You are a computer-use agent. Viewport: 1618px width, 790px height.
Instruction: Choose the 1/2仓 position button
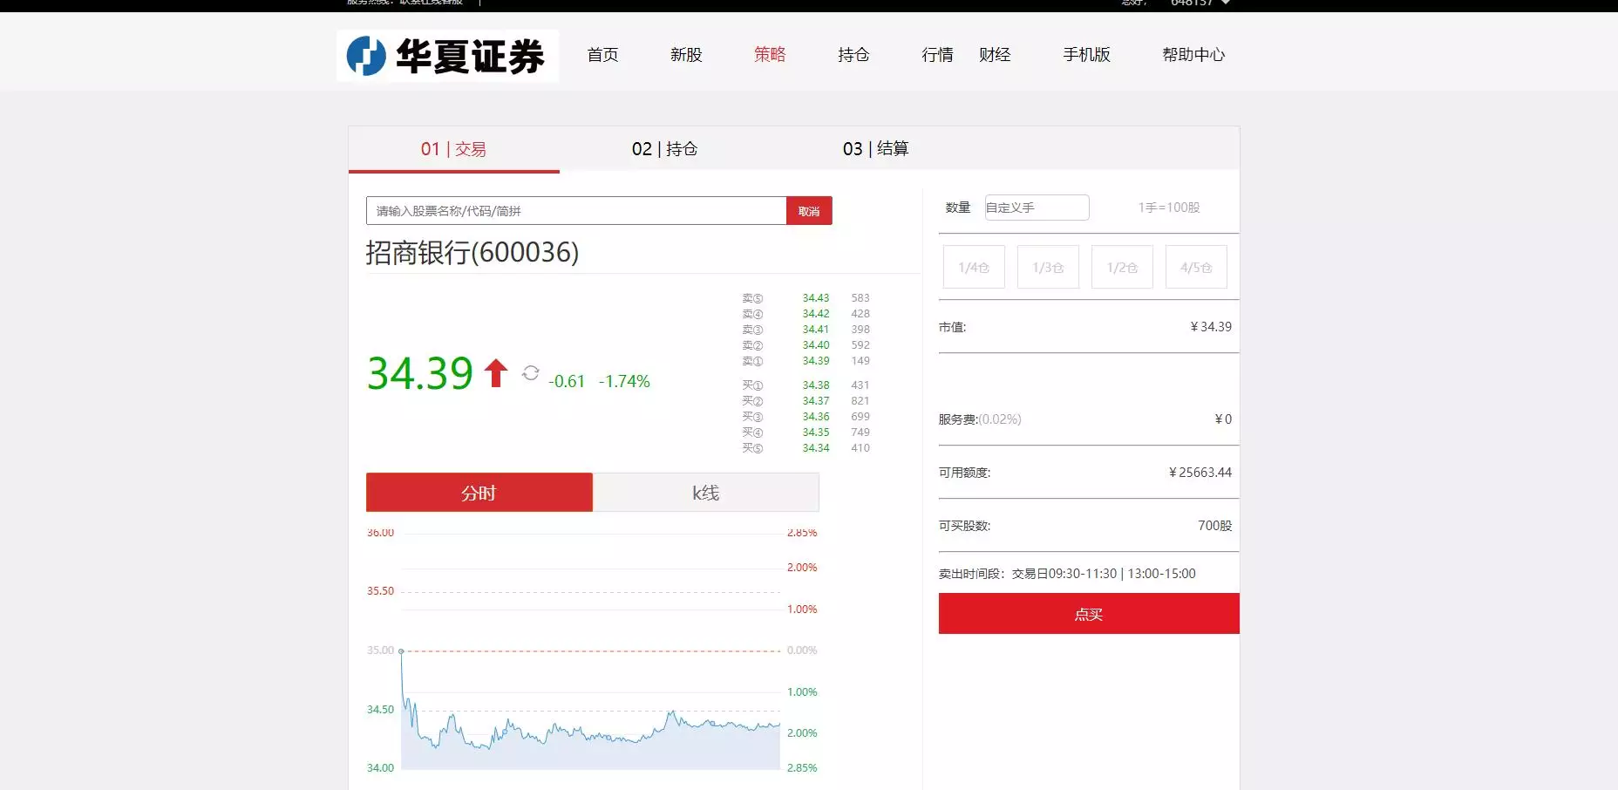coord(1122,267)
